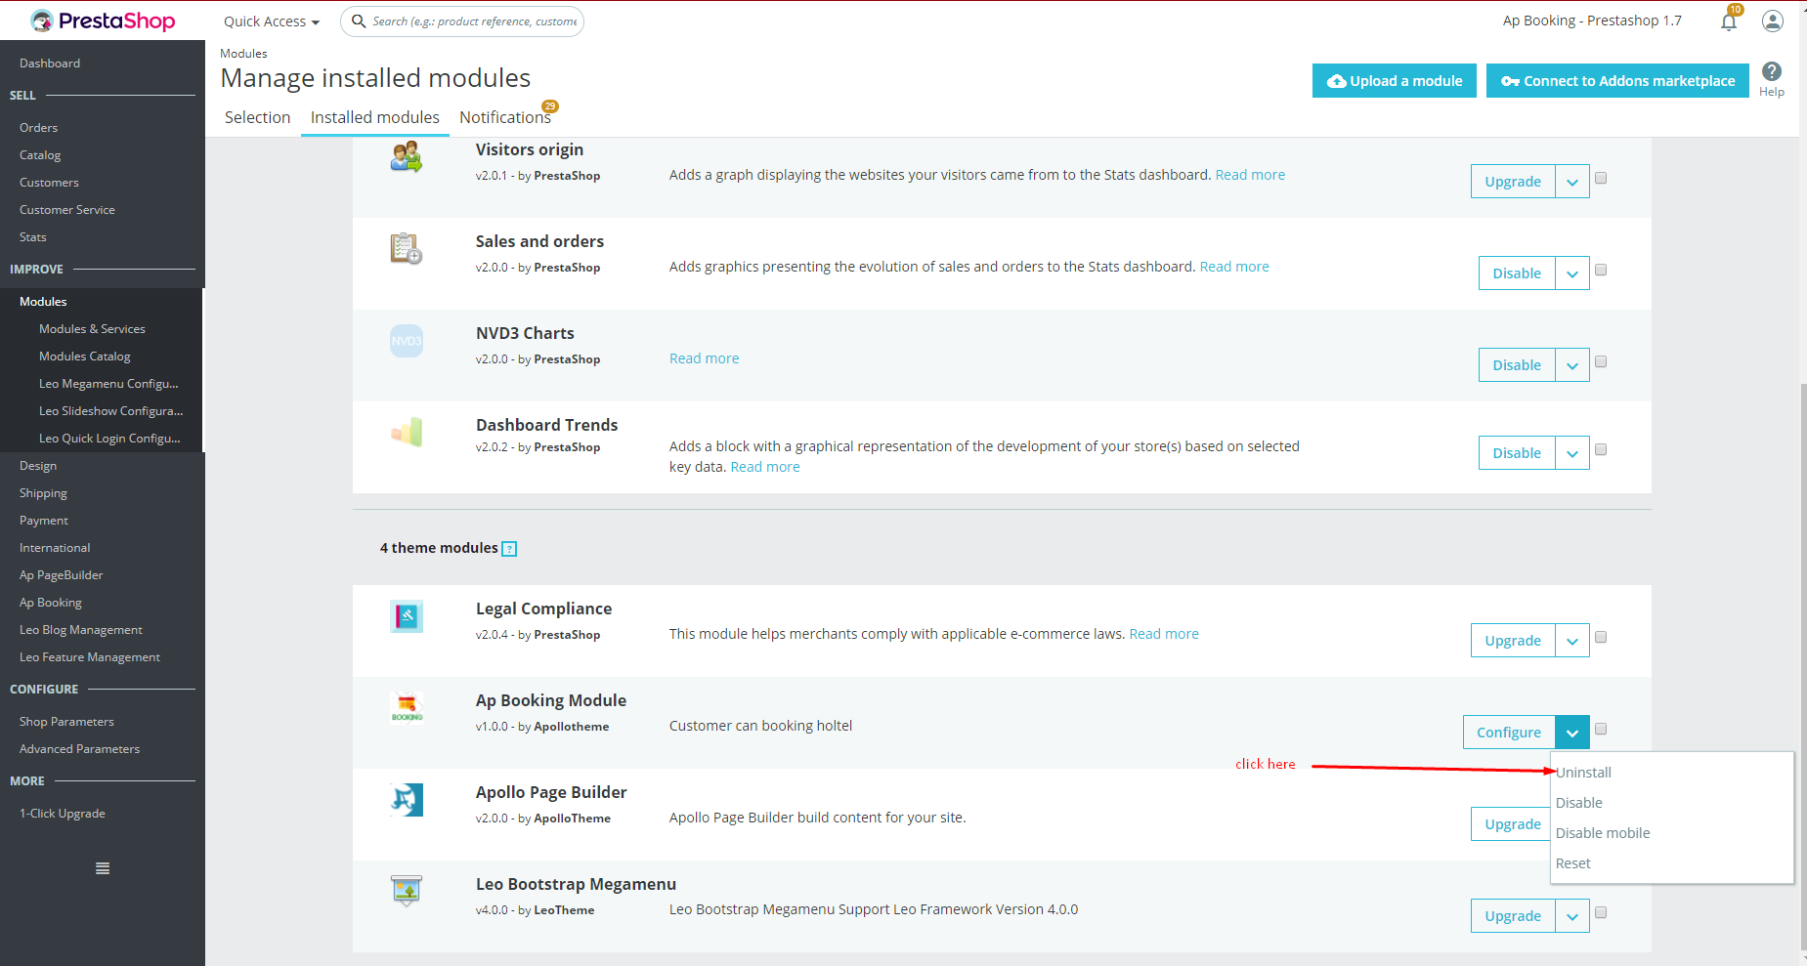Tick the Visitors origin module checkbox

[1601, 178]
